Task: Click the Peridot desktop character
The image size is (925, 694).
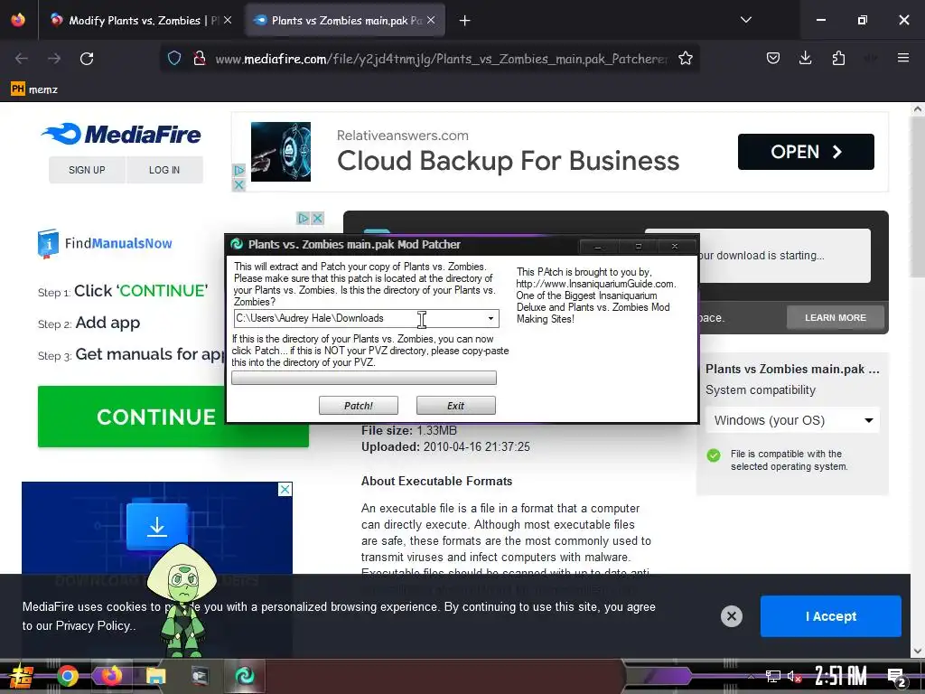Action: 182,601
